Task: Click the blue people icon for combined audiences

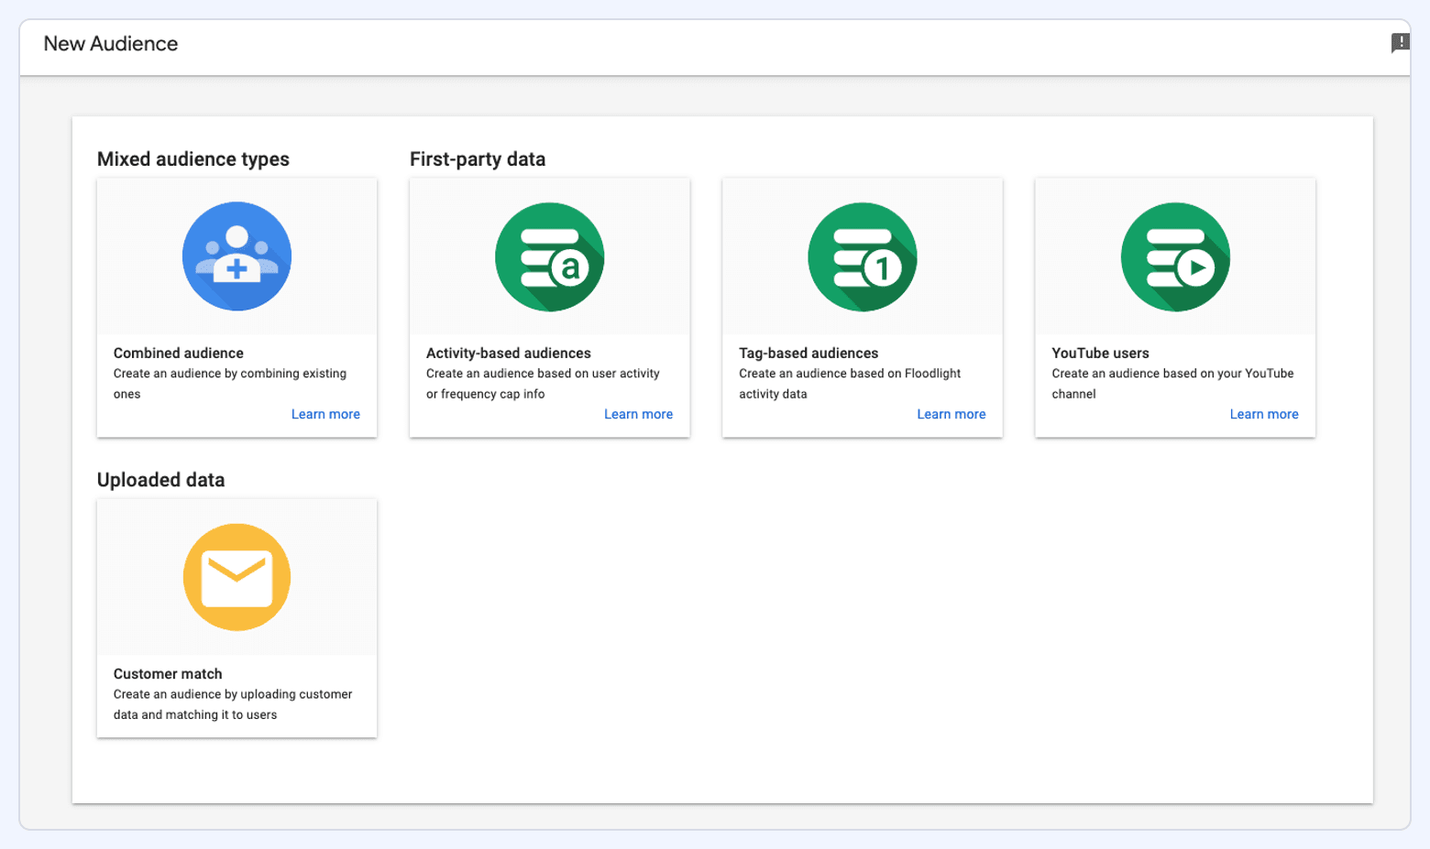Action: (236, 256)
